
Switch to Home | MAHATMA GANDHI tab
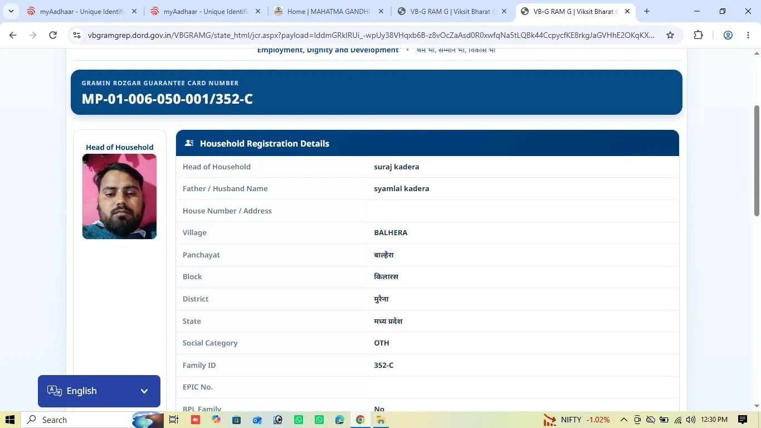(x=329, y=11)
